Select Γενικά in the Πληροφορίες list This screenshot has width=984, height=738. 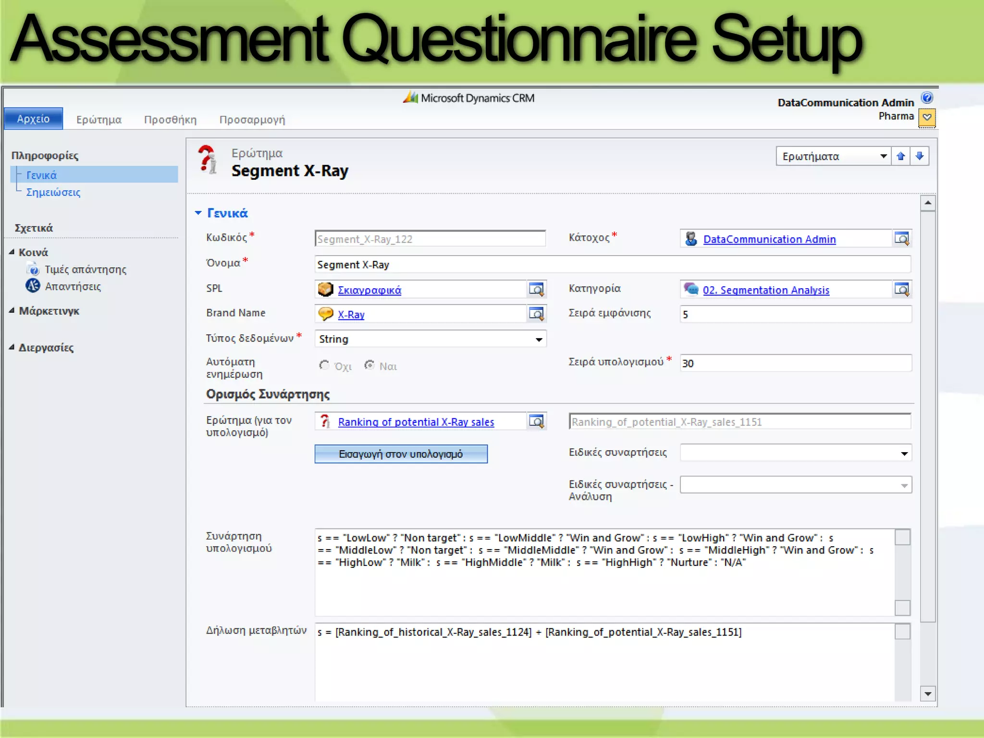(94, 175)
